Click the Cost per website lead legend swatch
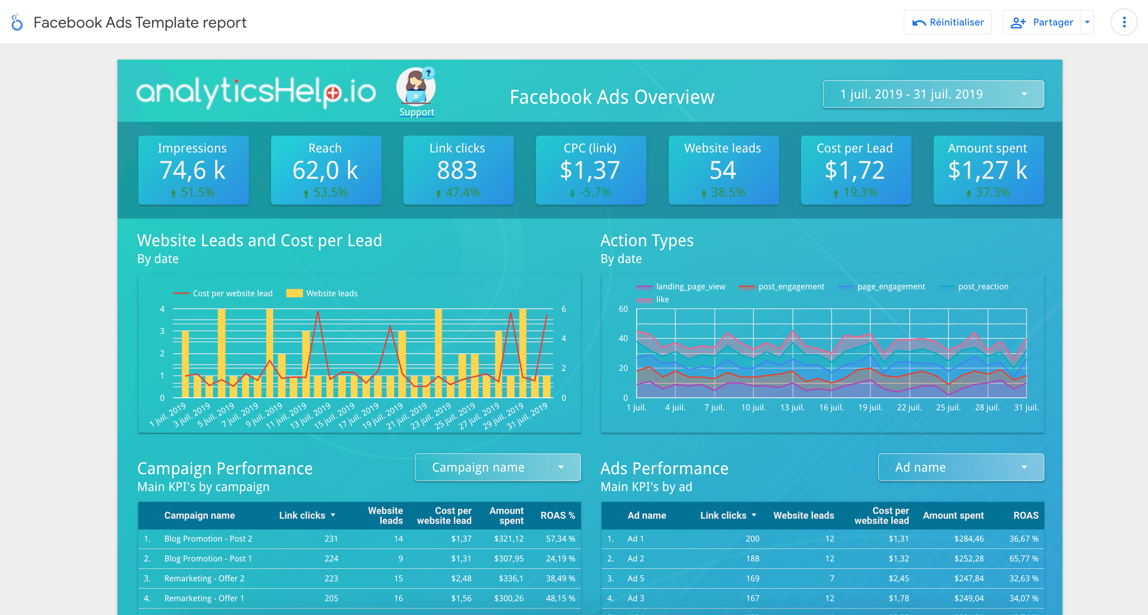Image resolution: width=1148 pixels, height=615 pixels. point(181,293)
